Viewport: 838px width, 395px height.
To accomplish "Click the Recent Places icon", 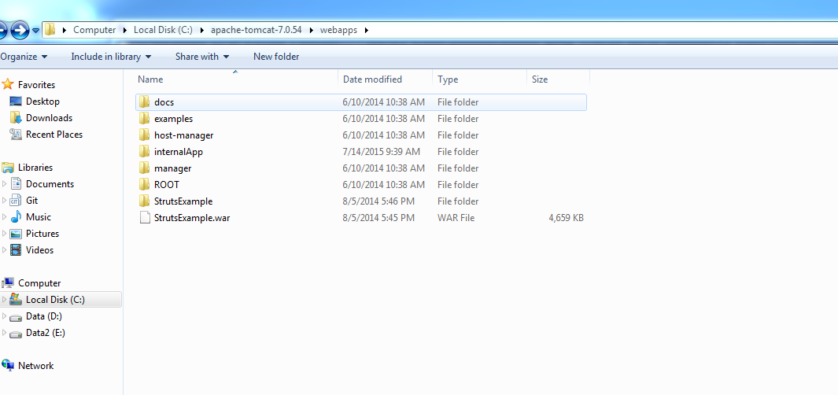I will tap(16, 135).
